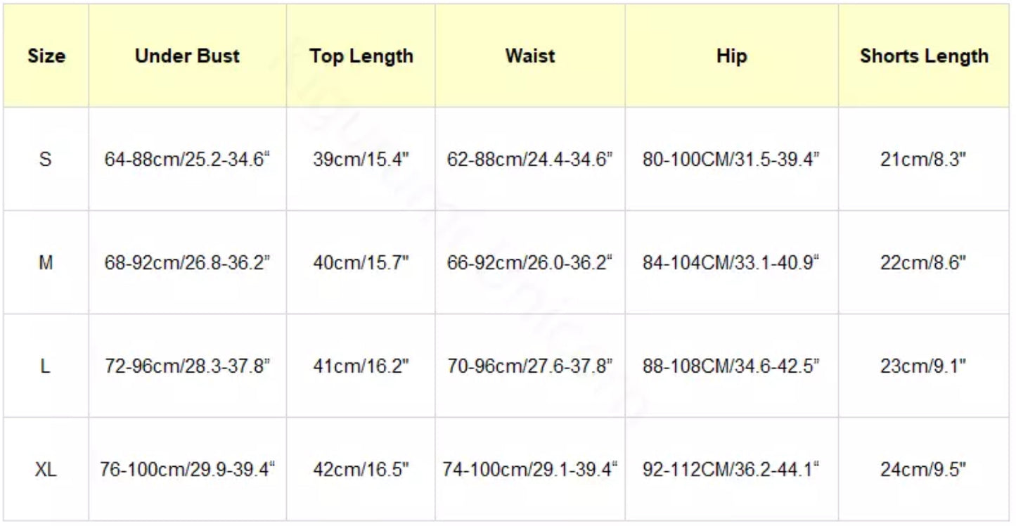
Task: Select the Waist header cell
Action: tap(530, 56)
